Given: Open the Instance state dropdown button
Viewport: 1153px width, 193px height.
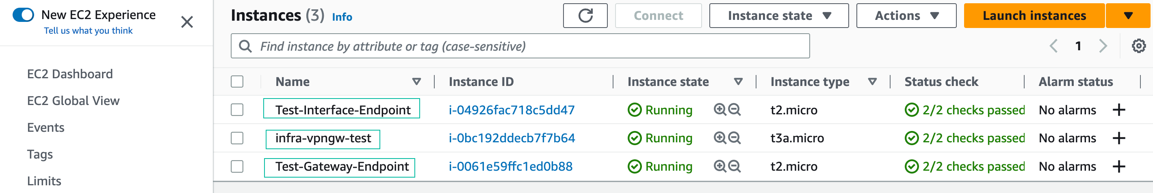Looking at the screenshot, I should tap(778, 16).
